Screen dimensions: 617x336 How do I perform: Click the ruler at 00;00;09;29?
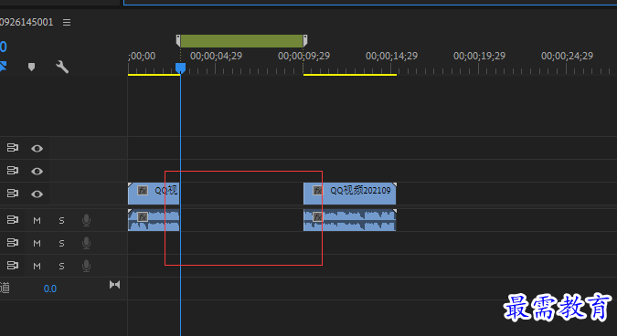tap(303, 57)
